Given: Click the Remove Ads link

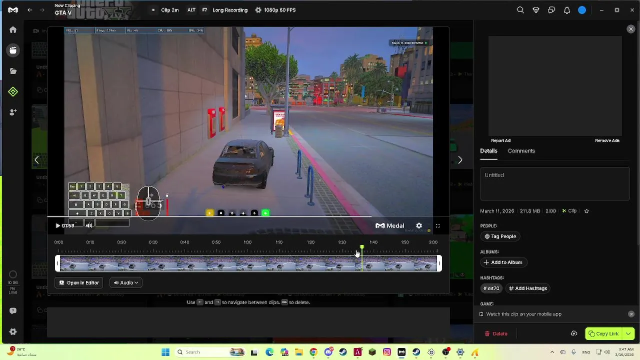Looking at the screenshot, I should click(607, 140).
